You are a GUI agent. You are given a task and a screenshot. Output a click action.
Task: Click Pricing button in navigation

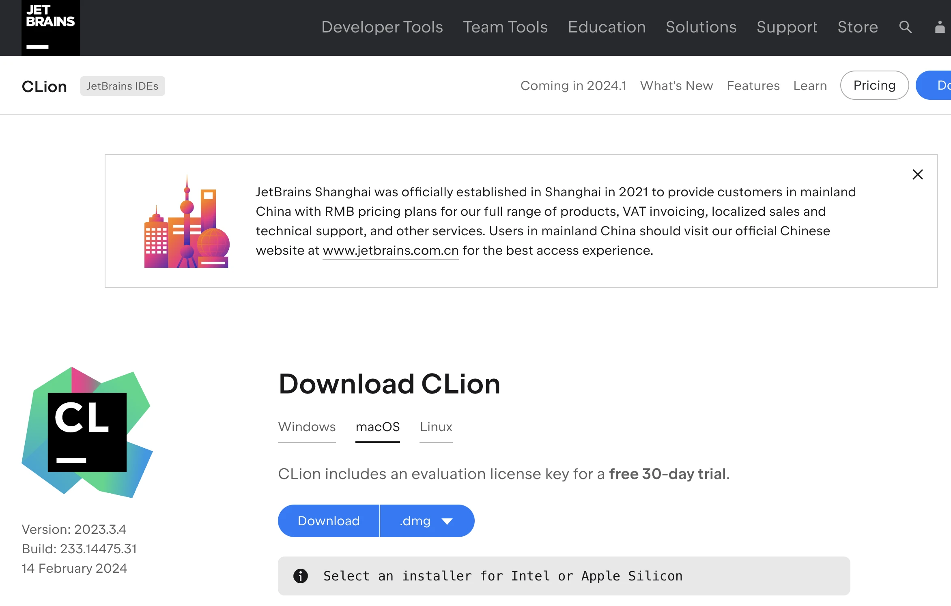(x=875, y=85)
